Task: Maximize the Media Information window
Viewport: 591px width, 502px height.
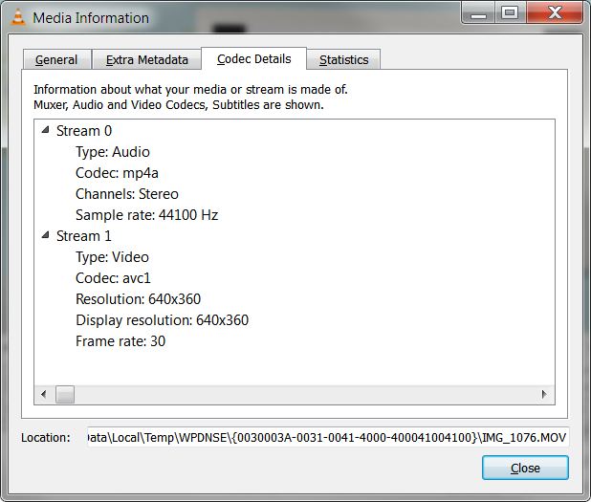Action: (510, 13)
